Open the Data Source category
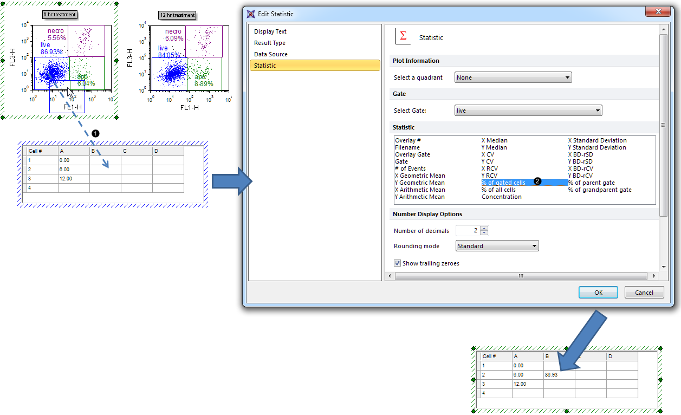The height and width of the screenshot is (415, 681). (x=271, y=54)
